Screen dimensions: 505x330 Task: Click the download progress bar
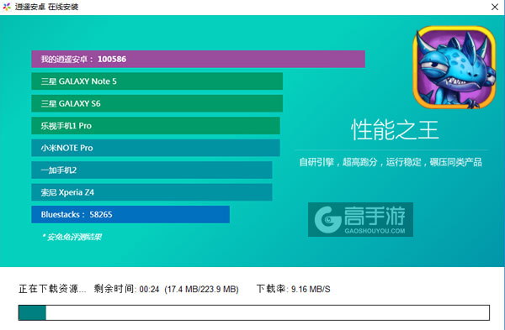click(x=254, y=312)
